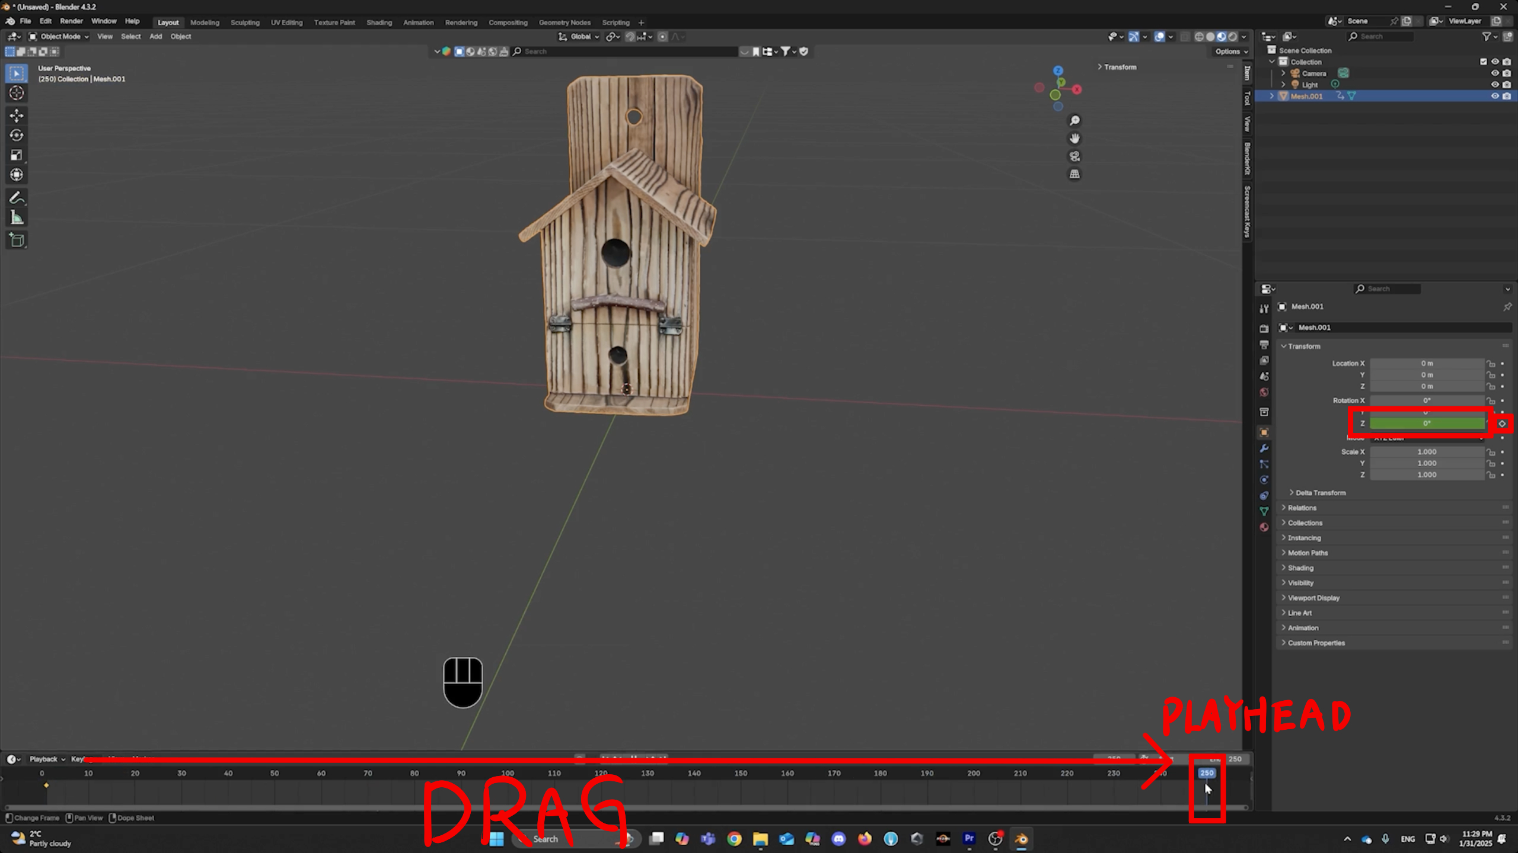
Task: Select the Measure tool
Action: [x=16, y=217]
